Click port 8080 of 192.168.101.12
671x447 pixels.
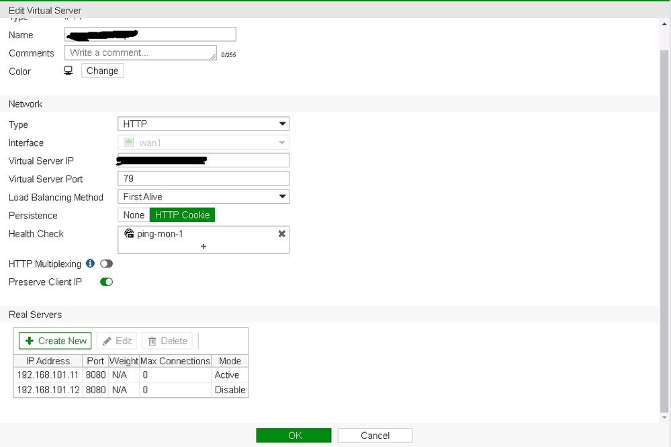point(95,390)
